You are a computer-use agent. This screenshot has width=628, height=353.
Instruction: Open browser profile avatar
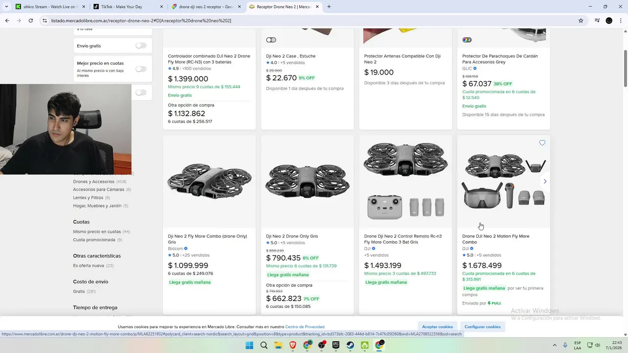[x=609, y=21]
